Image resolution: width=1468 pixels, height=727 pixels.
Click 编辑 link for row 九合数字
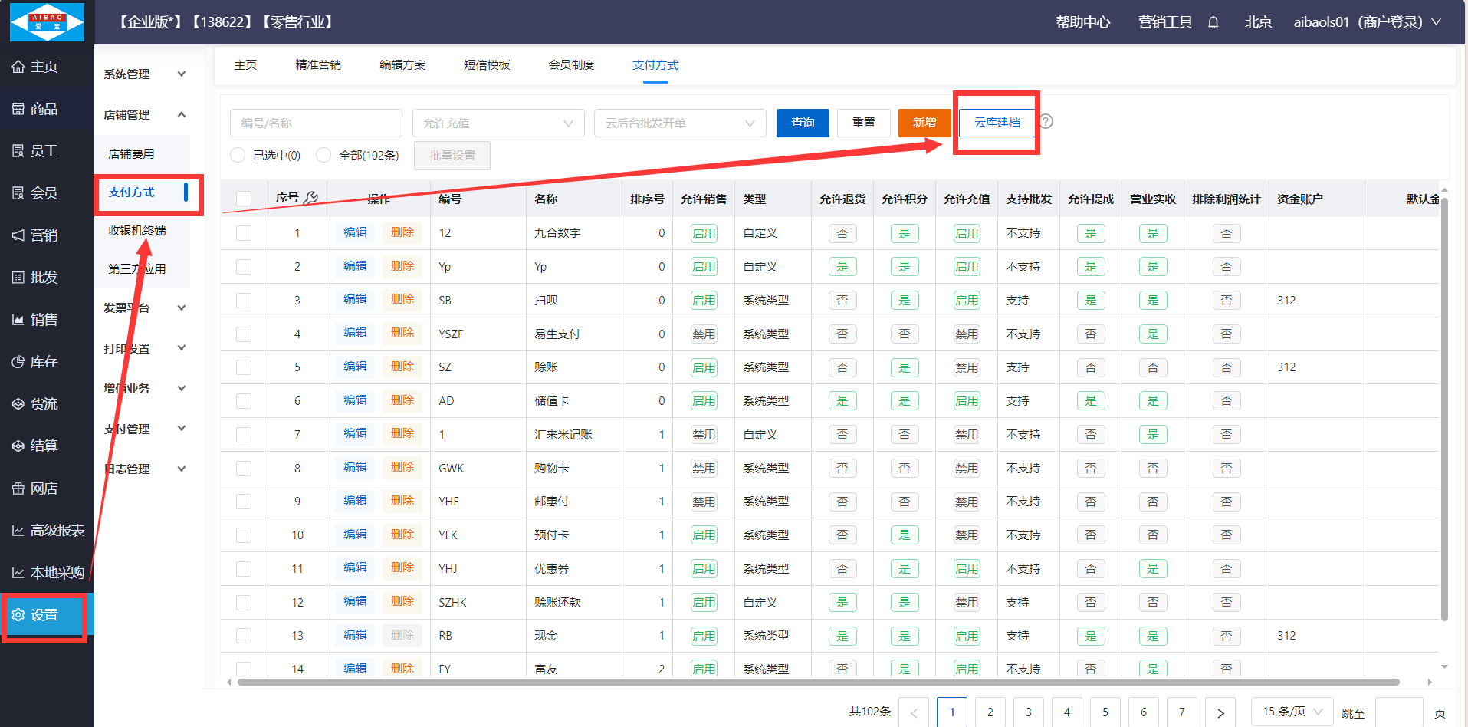355,233
